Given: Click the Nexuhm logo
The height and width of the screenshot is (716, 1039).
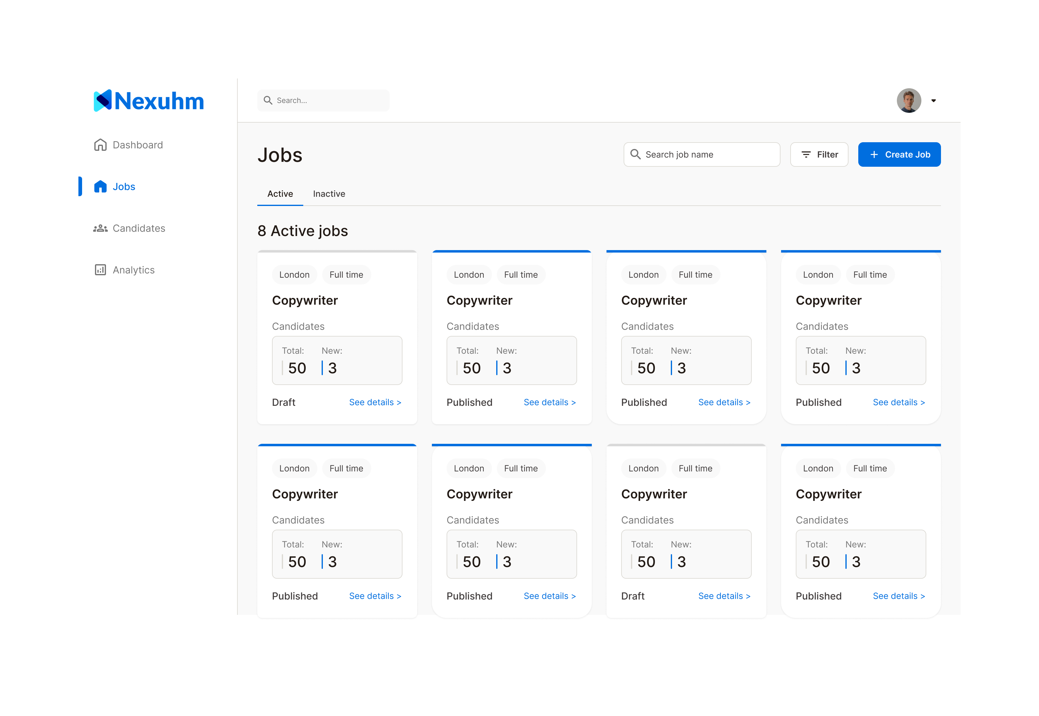Looking at the screenshot, I should click(x=148, y=101).
